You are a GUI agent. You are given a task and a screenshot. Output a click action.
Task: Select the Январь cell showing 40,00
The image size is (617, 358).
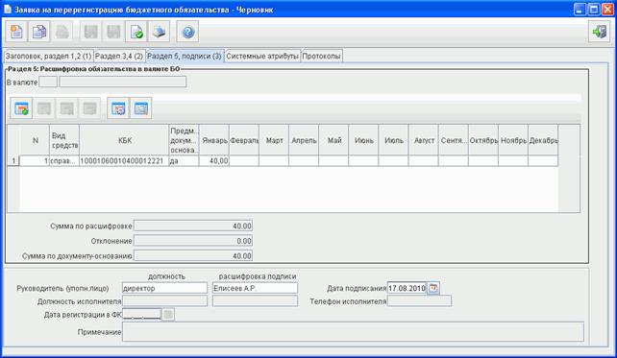click(214, 160)
